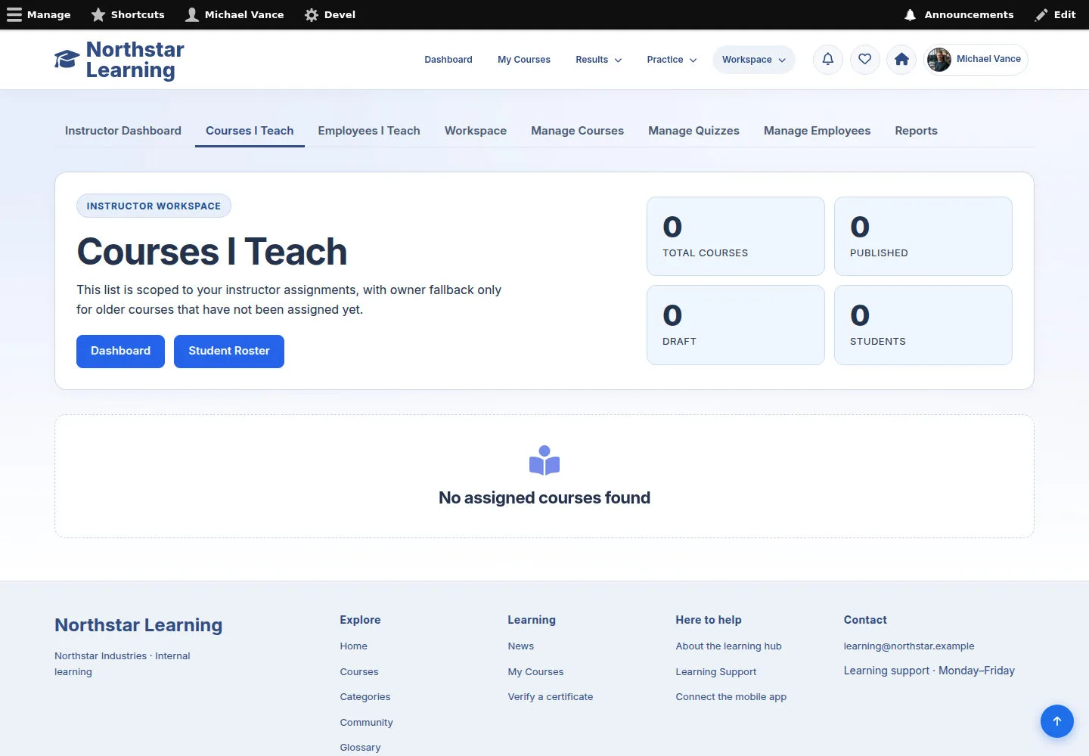Click the heart favorites icon
Screen dimensions: 1089x756
tap(865, 59)
